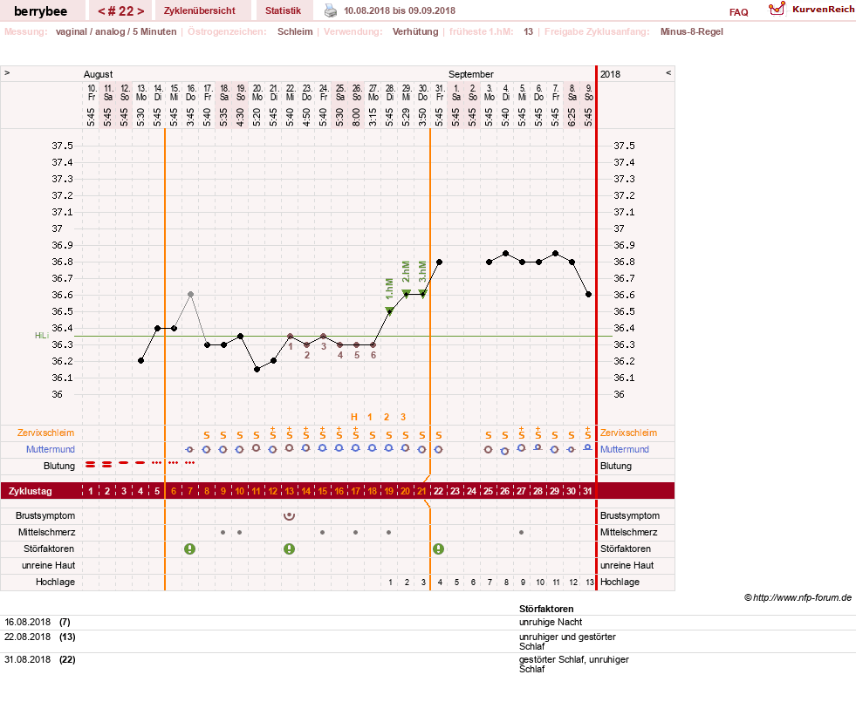Click the 16.08.2018 disturbance entry
The image size is (856, 702).
38,622
